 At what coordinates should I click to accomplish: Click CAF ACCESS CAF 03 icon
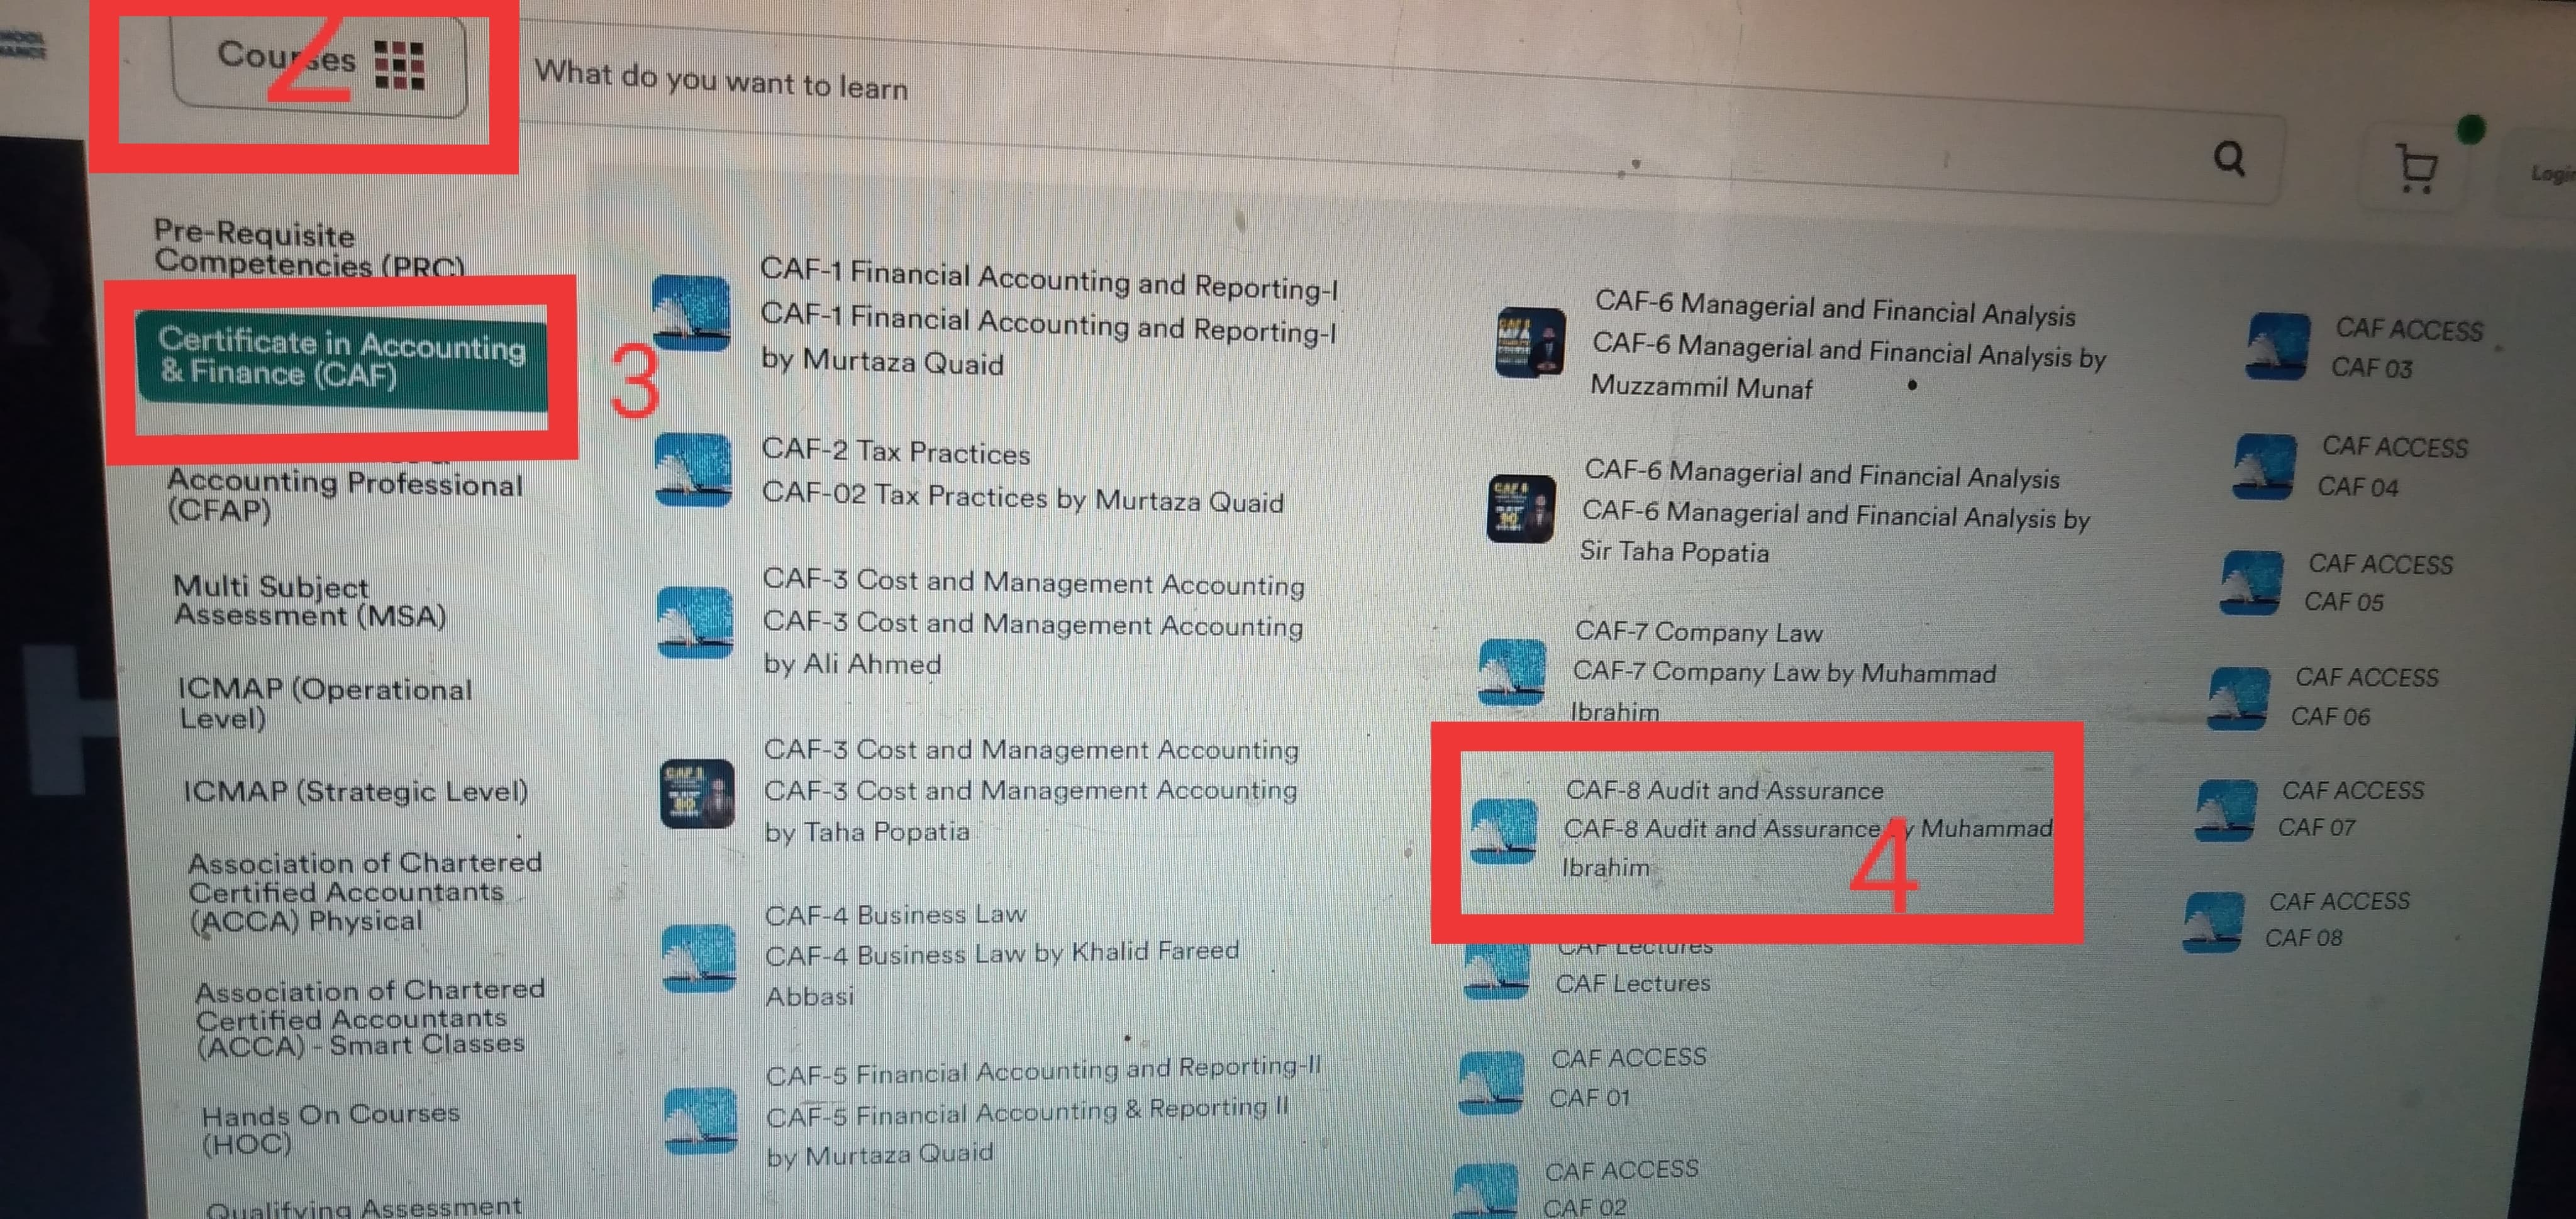pos(2277,346)
